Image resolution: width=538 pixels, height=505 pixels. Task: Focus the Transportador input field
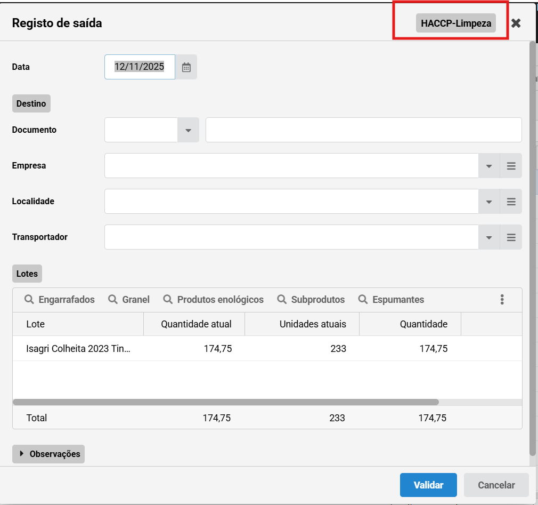tap(292, 237)
